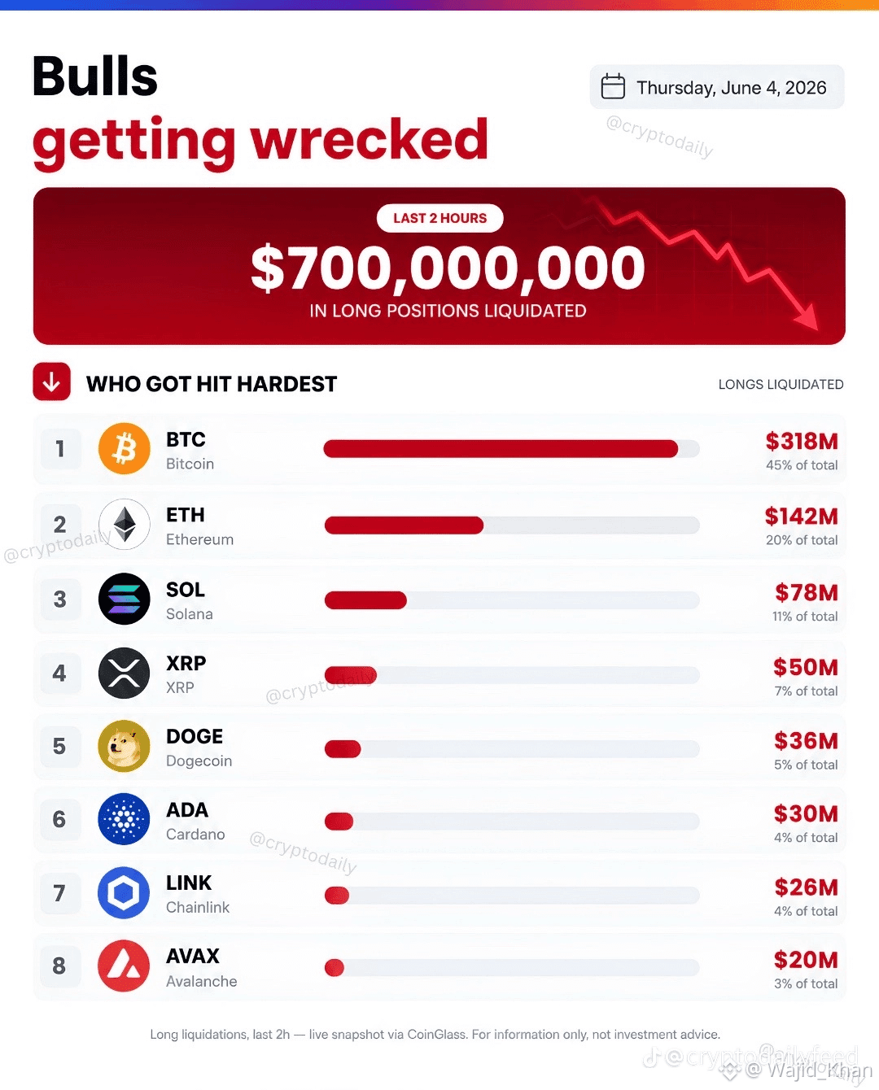Select the Ethereum diamond logo icon

pos(125,525)
